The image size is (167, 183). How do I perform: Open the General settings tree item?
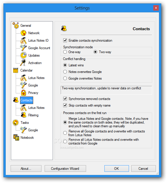(26, 26)
